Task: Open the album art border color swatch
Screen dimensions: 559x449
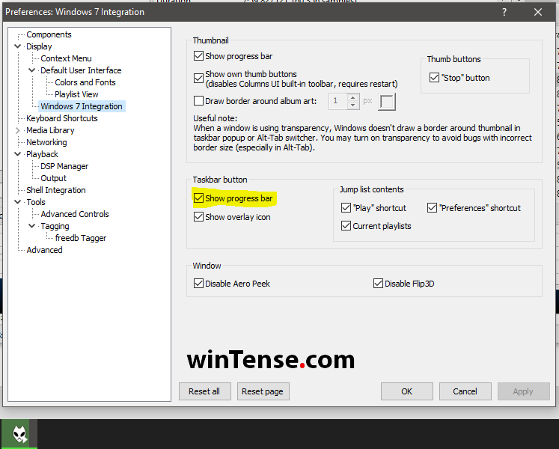Action: [x=387, y=102]
